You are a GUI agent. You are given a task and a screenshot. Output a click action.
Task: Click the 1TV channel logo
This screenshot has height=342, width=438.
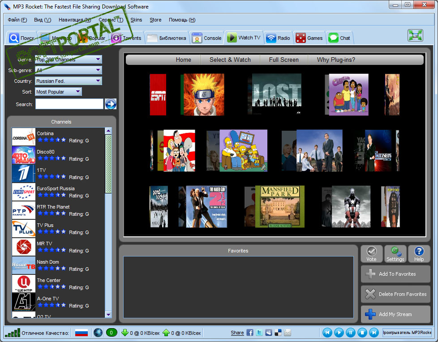(24, 173)
